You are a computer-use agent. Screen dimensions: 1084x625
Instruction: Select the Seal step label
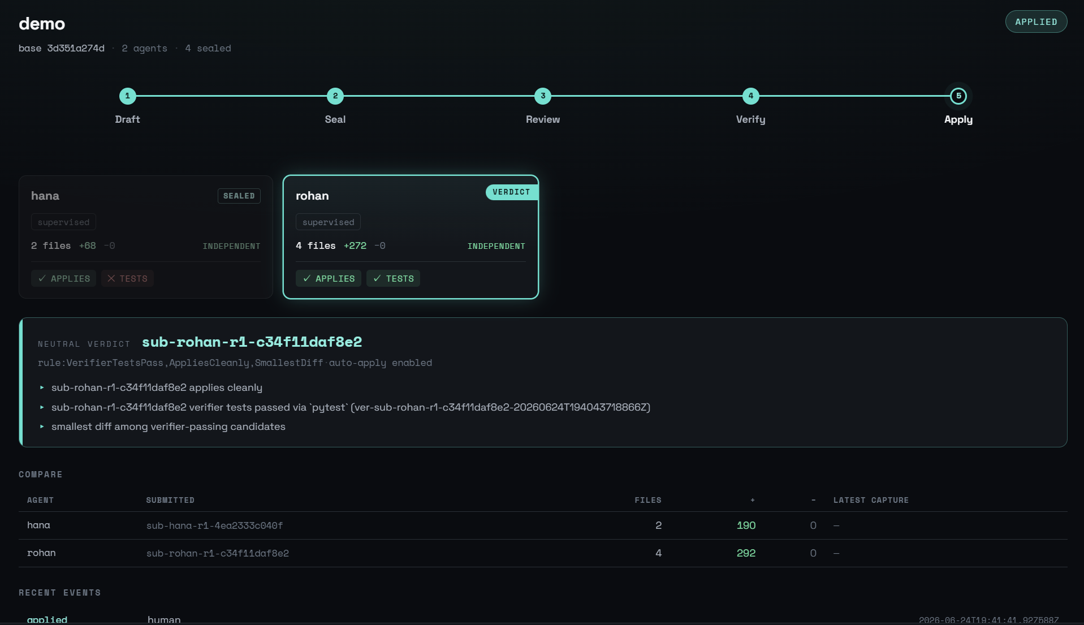(x=335, y=119)
